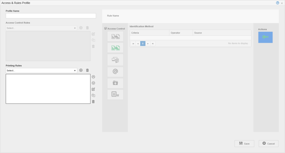Viewport: 285px width, 153px height.
Task: Edit the access control rule with pencil icon
Action: pyautogui.click(x=93, y=34)
